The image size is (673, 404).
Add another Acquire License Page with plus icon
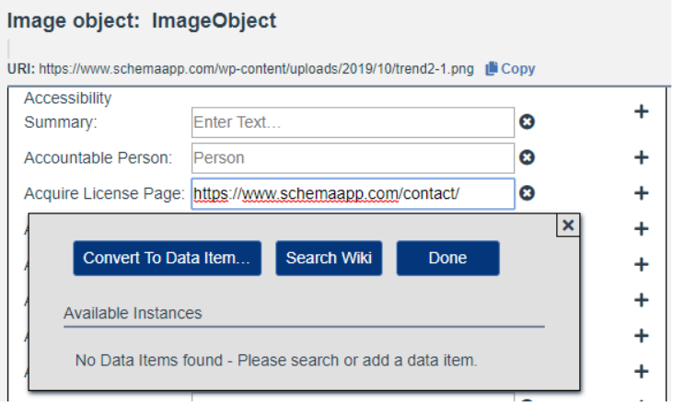[642, 193]
